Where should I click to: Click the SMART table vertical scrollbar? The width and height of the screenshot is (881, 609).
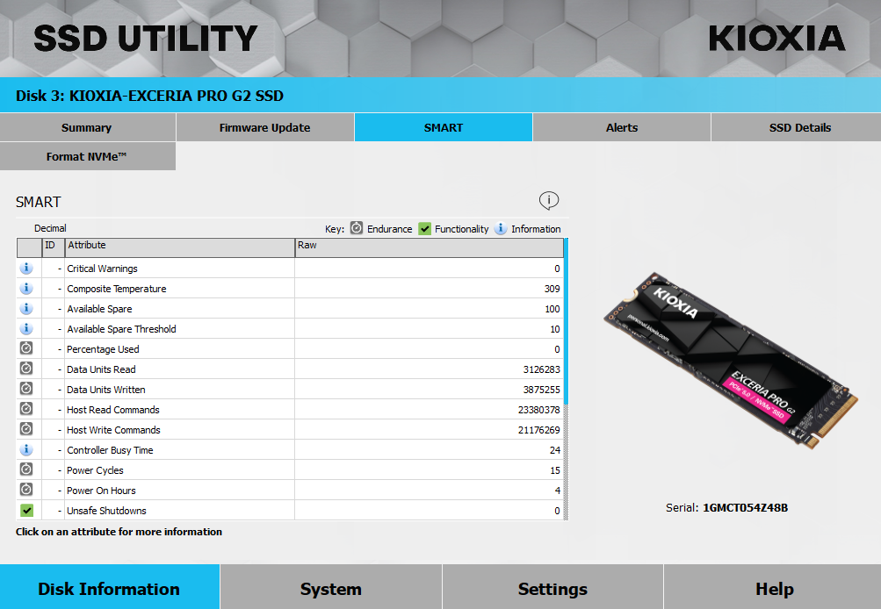pos(566,379)
